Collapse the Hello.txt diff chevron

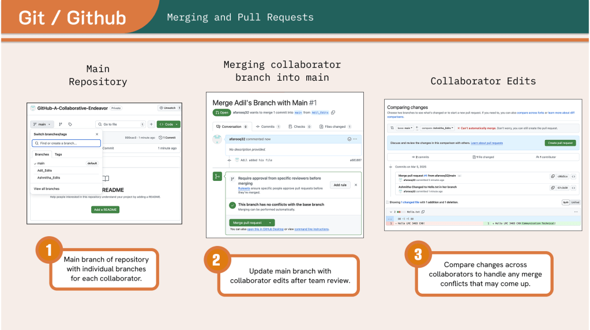[x=391, y=212]
